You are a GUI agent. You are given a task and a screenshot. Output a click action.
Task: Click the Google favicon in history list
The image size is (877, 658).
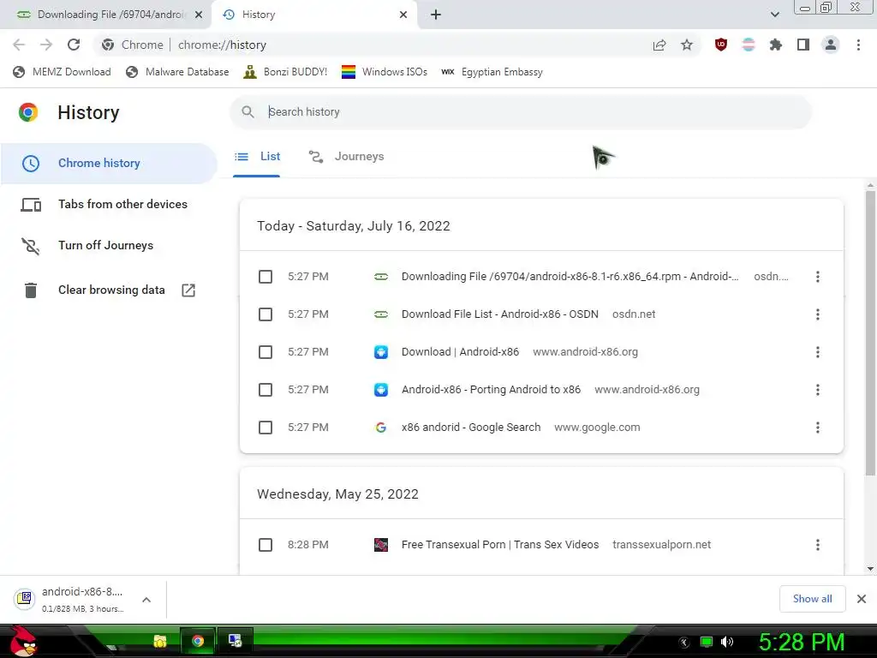tap(381, 428)
